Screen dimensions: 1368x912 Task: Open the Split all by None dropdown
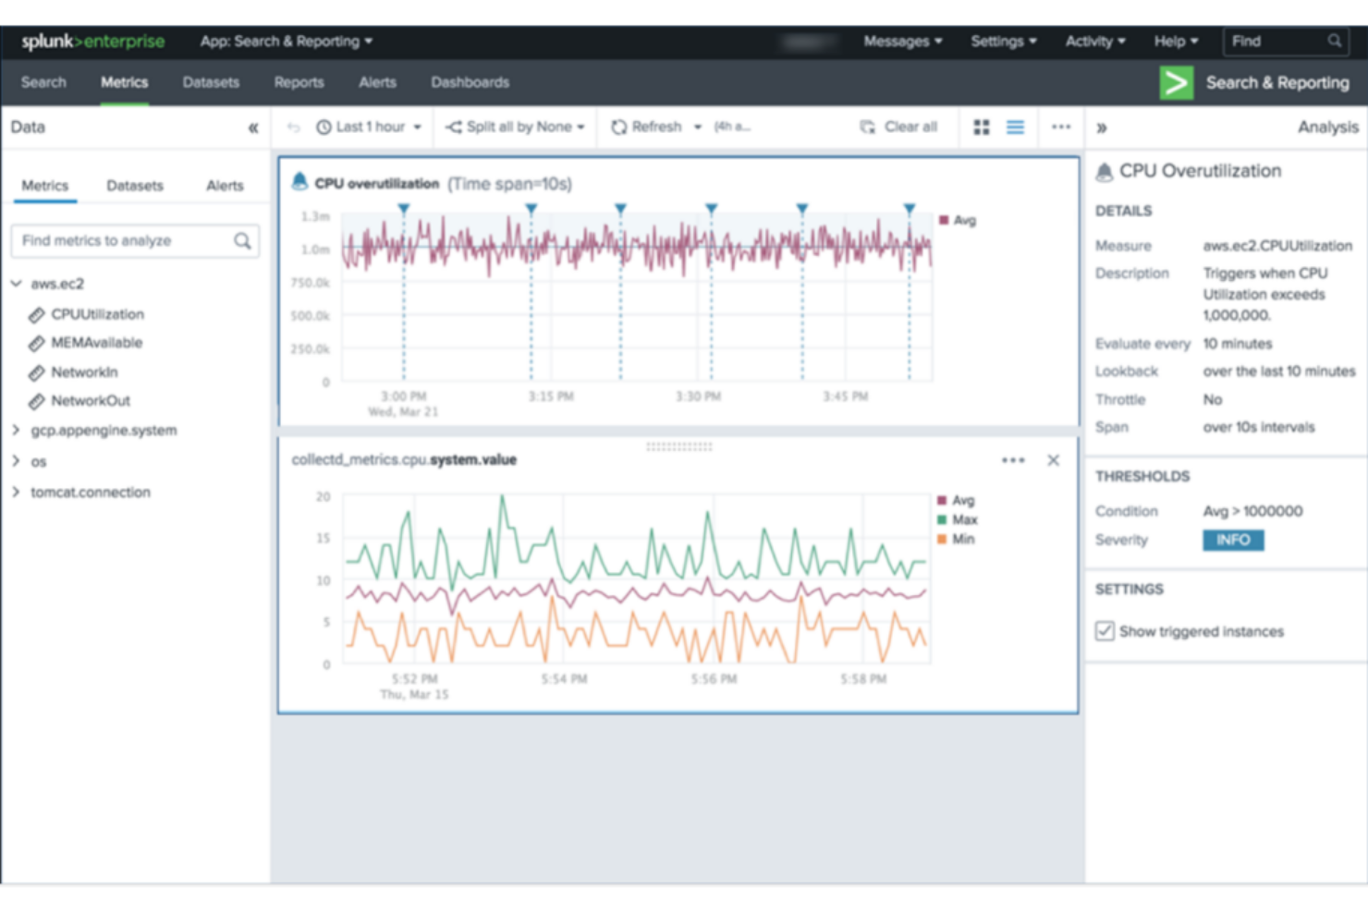coord(514,127)
